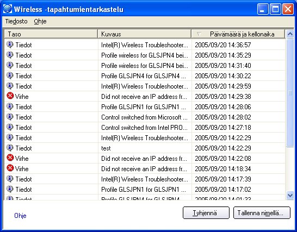297x232 pixels.
Task: Click the vertical scrollbar thumb
Action: click(x=290, y=92)
